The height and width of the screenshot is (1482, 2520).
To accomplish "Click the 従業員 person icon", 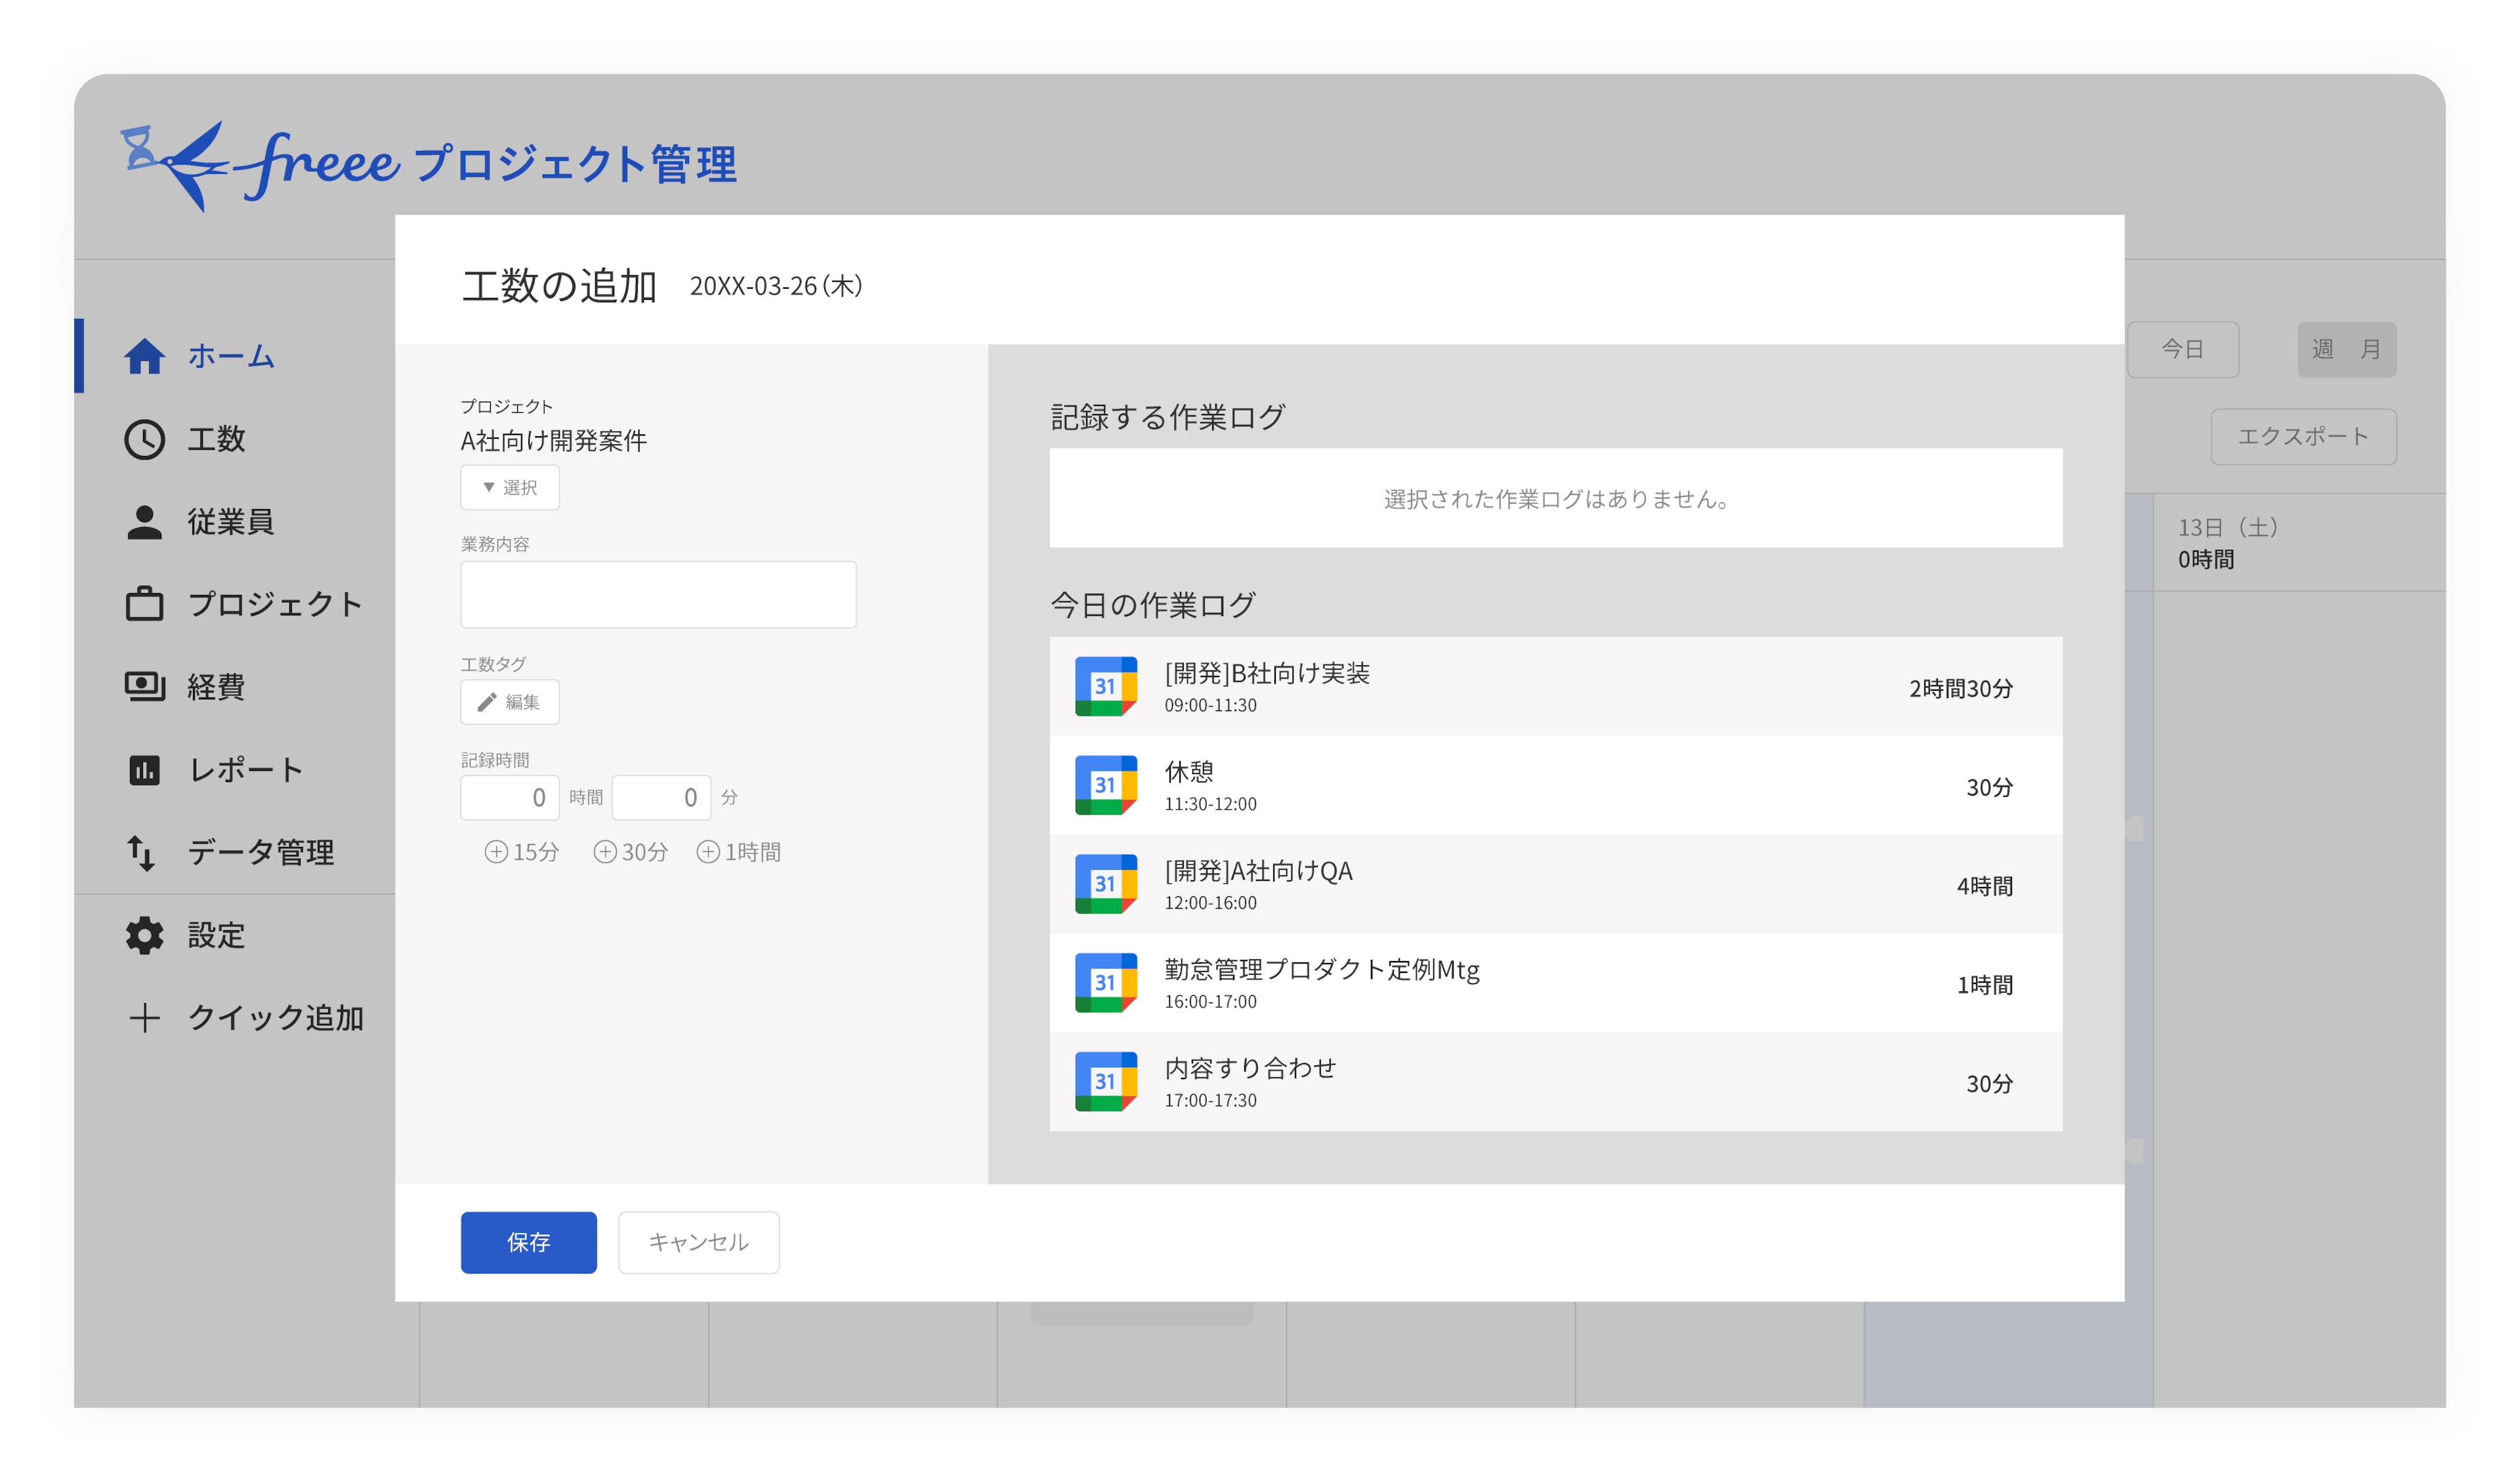I will click(x=144, y=522).
